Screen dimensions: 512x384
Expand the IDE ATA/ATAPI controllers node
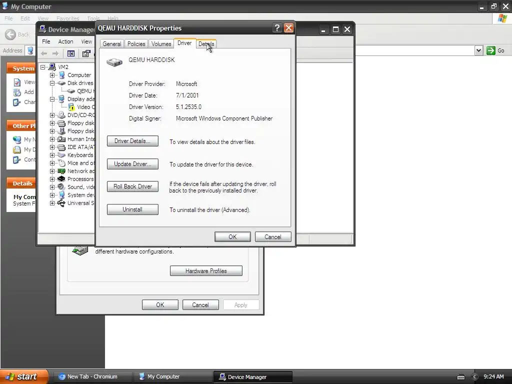(52, 147)
